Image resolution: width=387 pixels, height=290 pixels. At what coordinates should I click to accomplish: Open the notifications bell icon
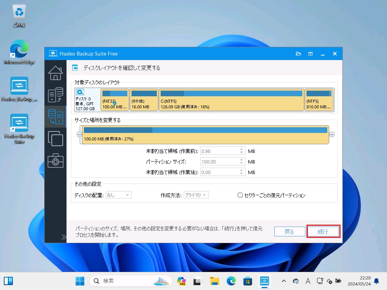(377, 281)
